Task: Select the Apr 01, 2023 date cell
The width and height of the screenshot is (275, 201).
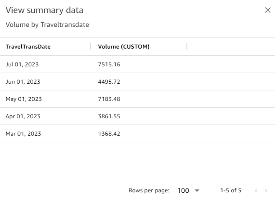Action: click(23, 116)
